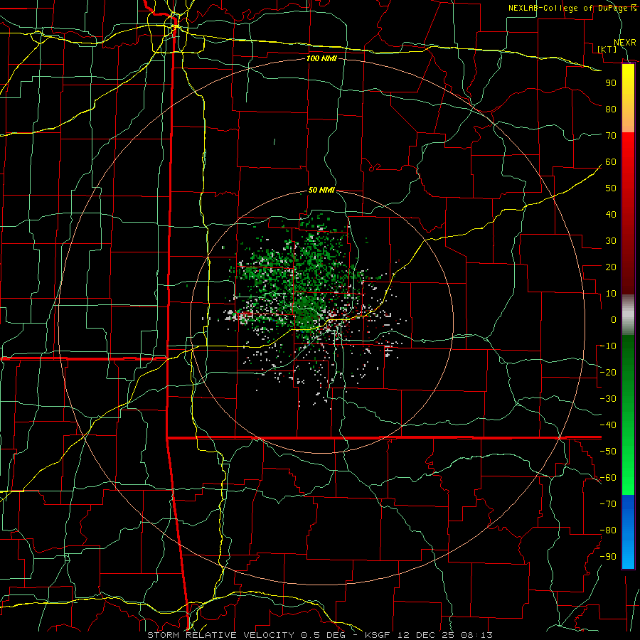Screen dimensions: 640x640
Task: Click the "0.5 DEG" elevation text
Action: click(323, 635)
